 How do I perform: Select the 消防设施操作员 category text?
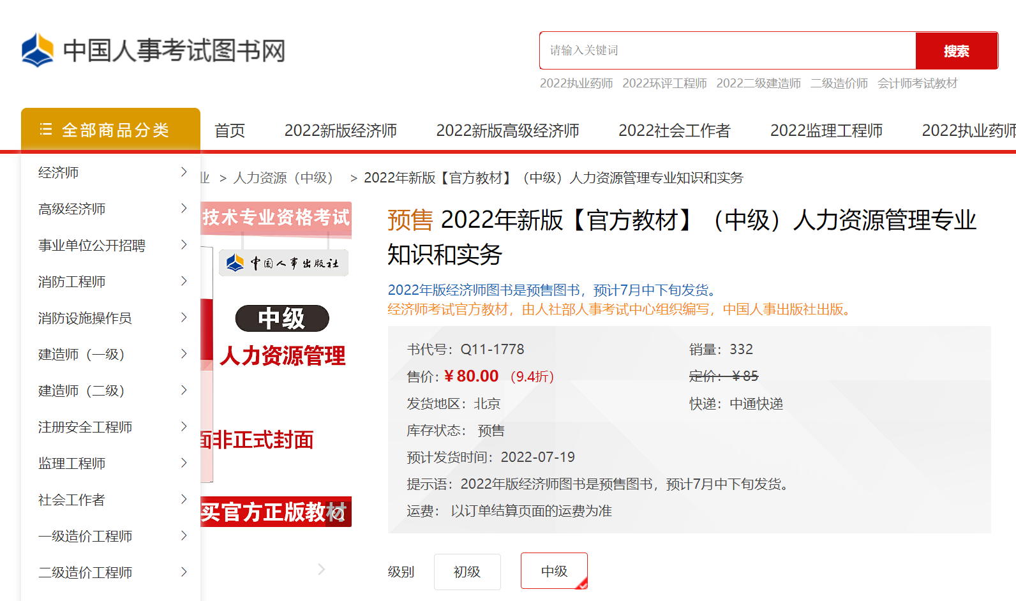86,318
